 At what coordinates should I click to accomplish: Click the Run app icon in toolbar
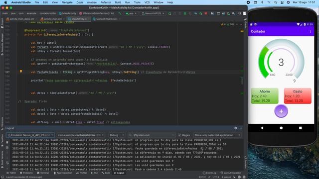[x=169, y=13]
